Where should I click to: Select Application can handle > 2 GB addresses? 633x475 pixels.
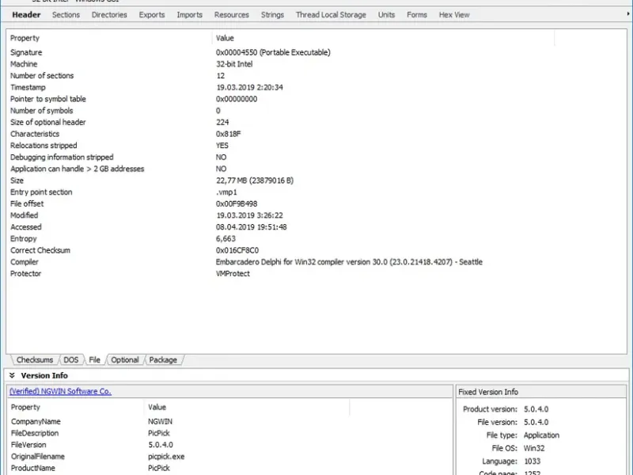coord(316,169)
